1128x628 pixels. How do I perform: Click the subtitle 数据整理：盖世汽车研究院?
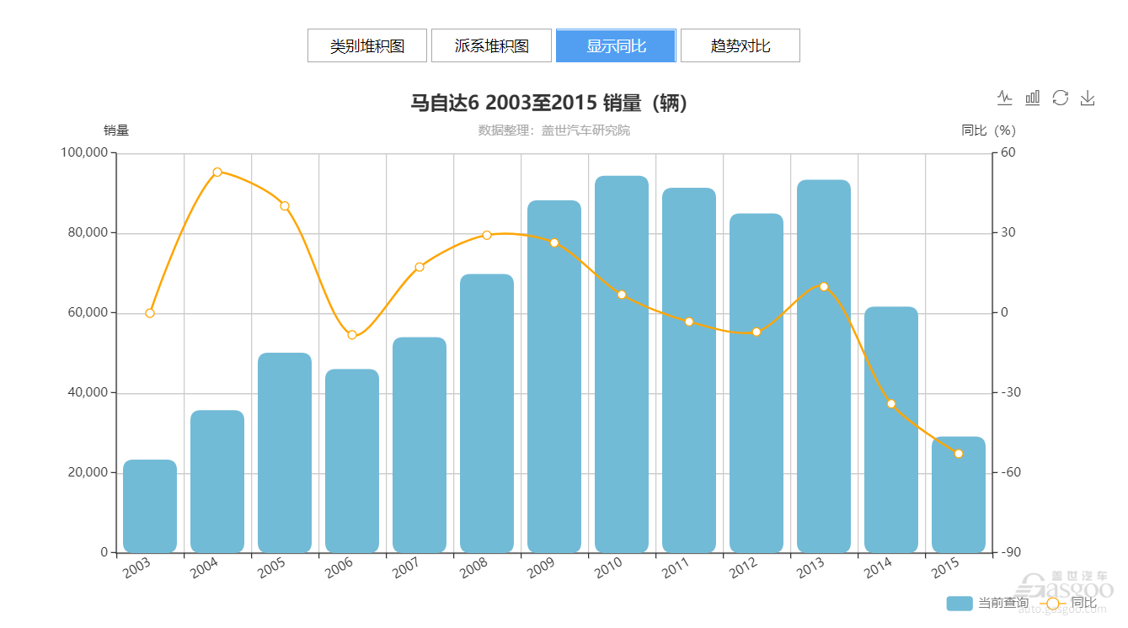pyautogui.click(x=554, y=130)
